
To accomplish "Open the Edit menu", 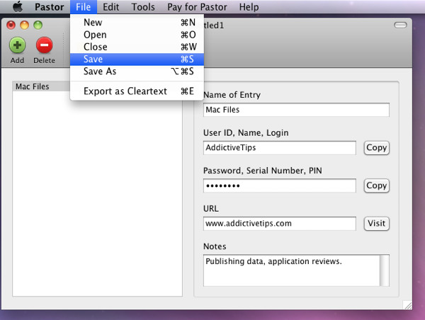I will (111, 7).
